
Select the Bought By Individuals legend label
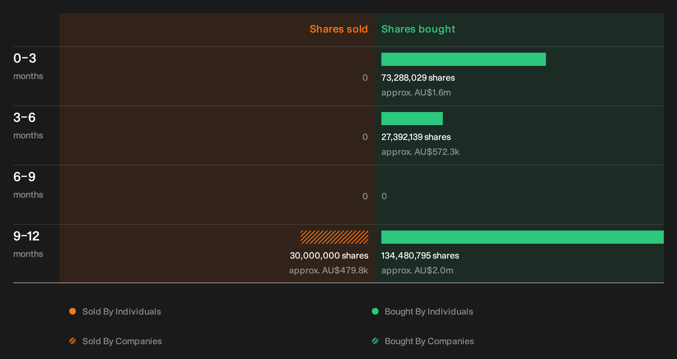point(429,312)
